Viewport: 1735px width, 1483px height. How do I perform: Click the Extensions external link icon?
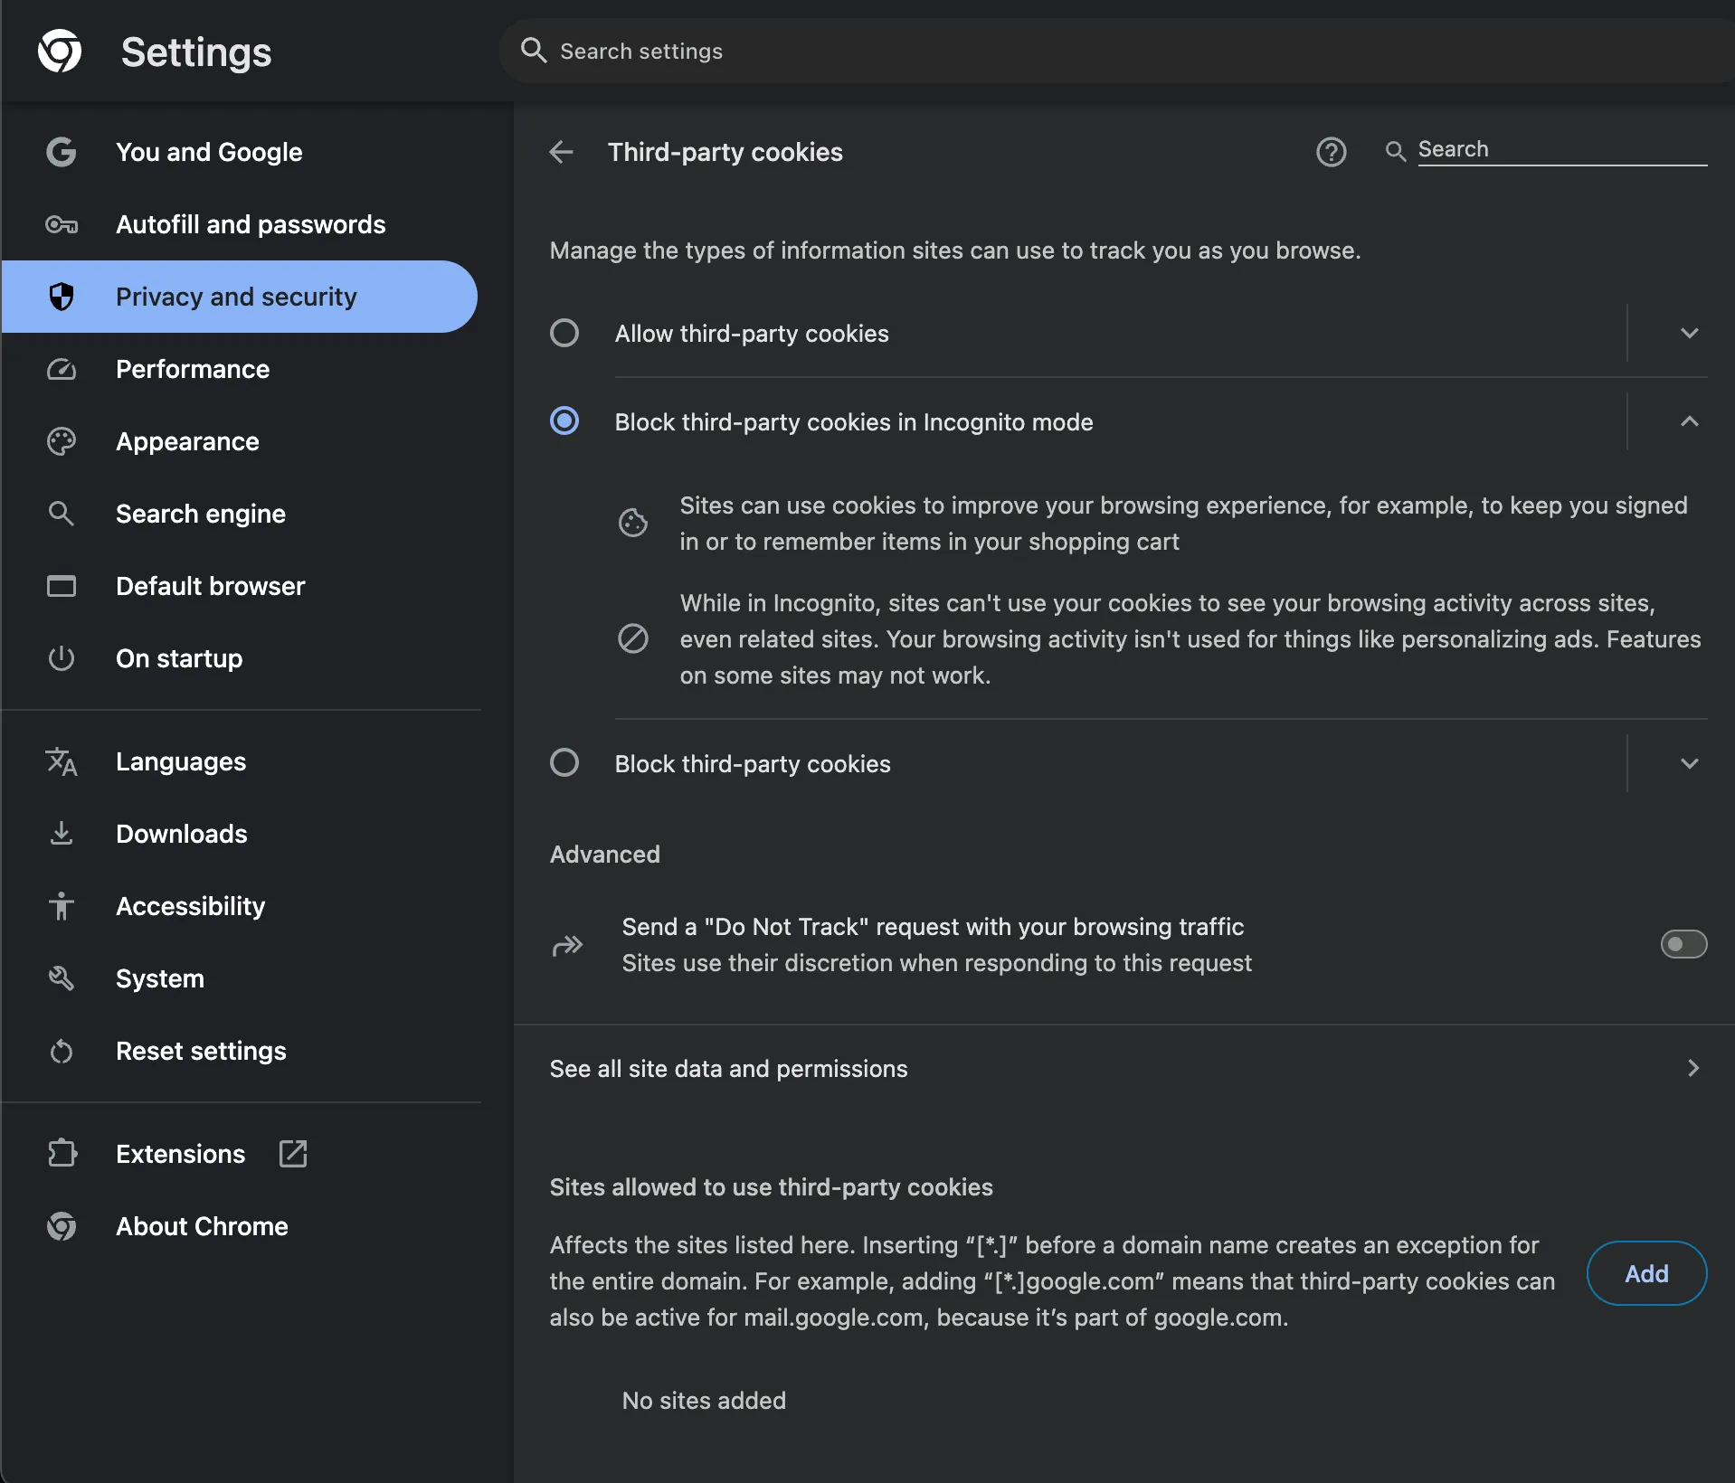293,1154
